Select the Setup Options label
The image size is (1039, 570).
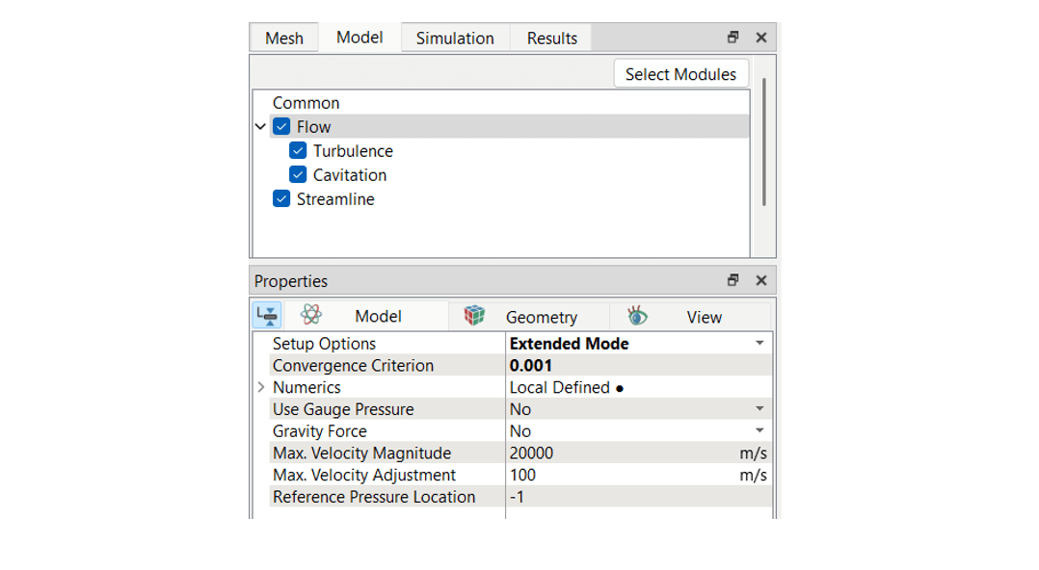tap(324, 344)
